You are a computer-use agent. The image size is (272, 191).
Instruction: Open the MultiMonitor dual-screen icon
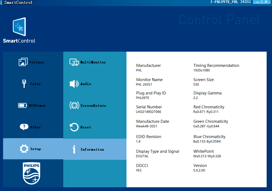click(74, 62)
